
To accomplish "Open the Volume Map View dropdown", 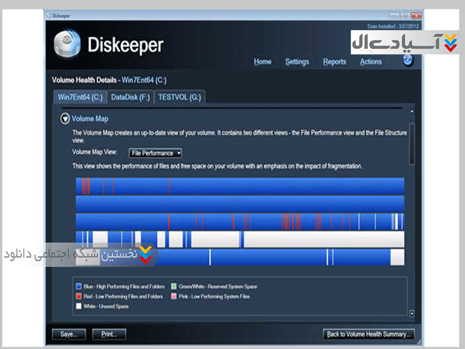I will [155, 153].
